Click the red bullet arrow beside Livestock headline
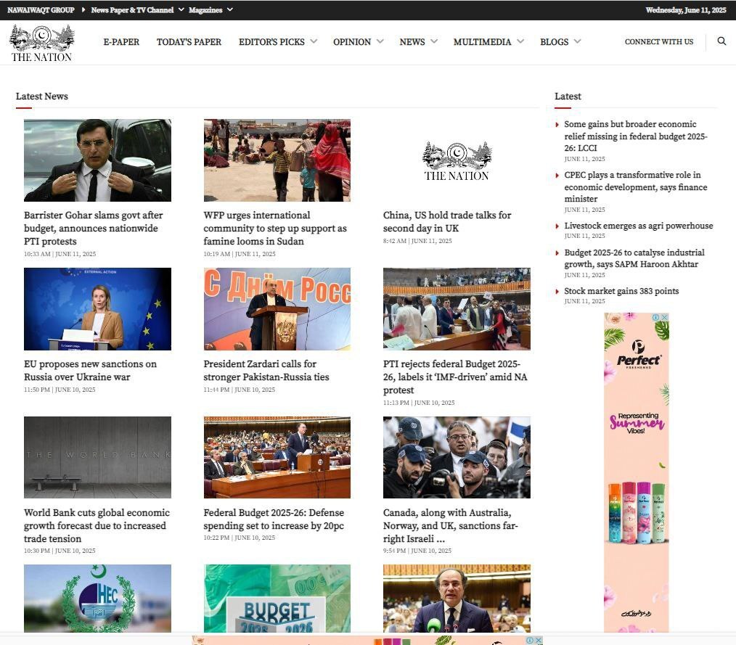Image resolution: width=736 pixels, height=645 pixels. 557,226
